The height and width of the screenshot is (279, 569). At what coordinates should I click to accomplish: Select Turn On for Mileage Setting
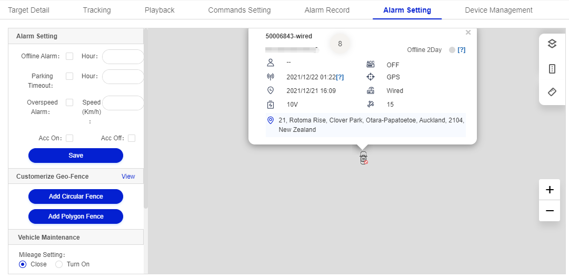coord(59,264)
